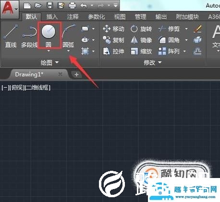Click the Scale (缩放) tool
220x202 pixels.
[141, 51]
